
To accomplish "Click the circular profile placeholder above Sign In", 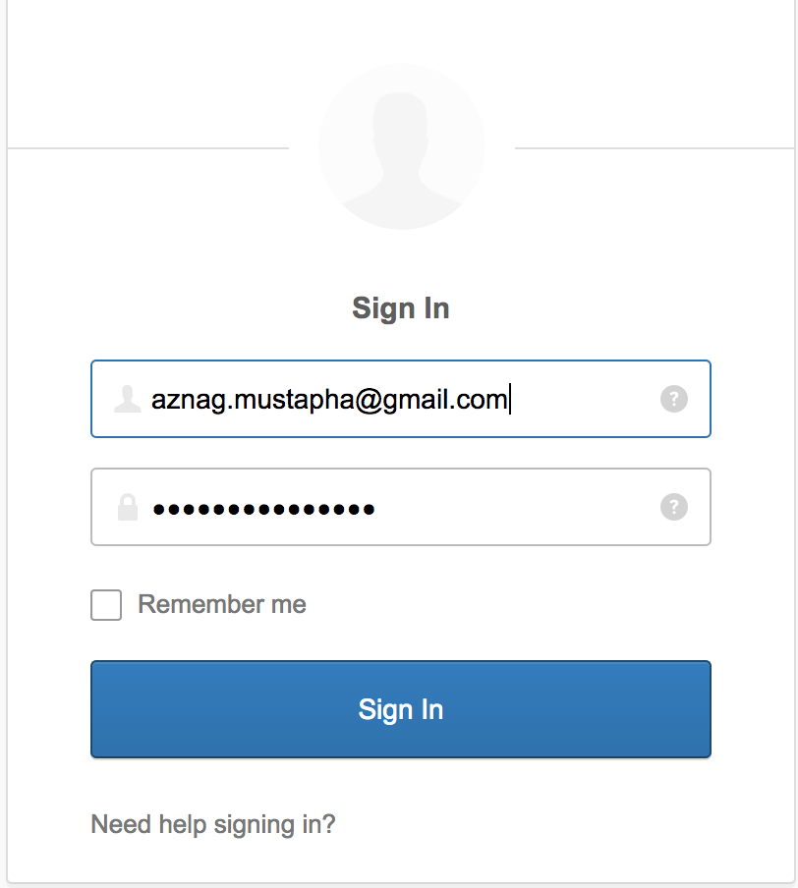I will [x=401, y=146].
